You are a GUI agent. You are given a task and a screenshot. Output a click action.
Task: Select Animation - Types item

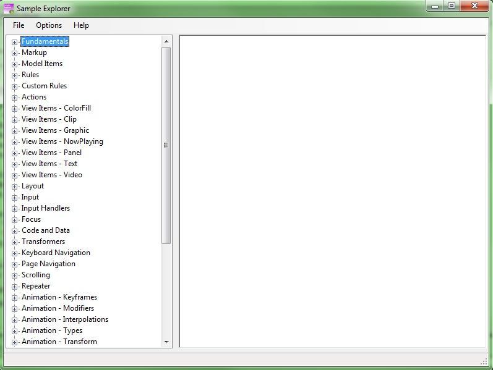[52, 330]
